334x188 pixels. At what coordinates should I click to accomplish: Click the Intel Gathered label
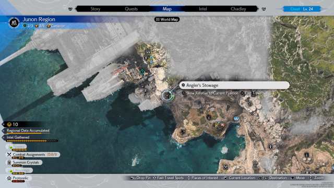[18, 137]
